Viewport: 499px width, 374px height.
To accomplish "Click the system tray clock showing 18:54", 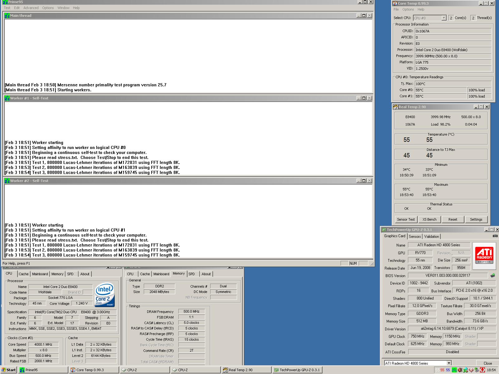I will coord(491,370).
